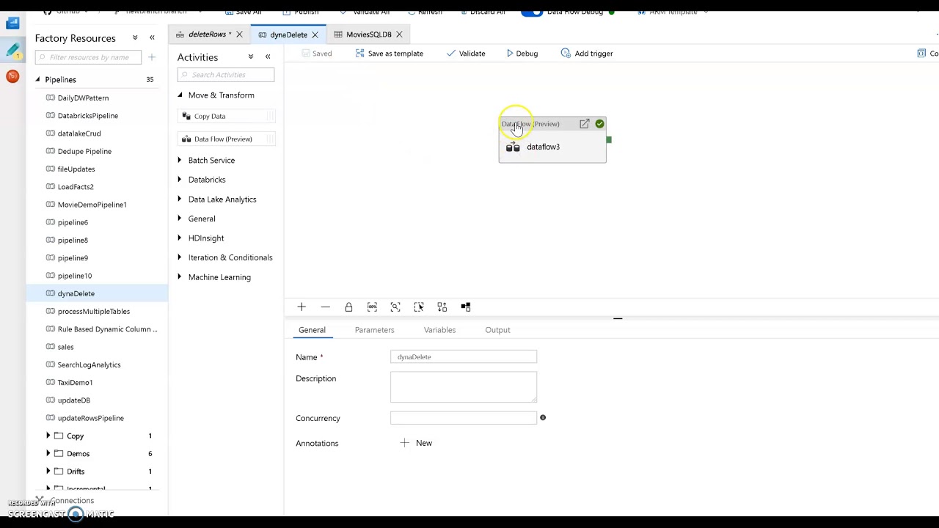This screenshot has height=528, width=939.
Task: Open the Dedupe Pipeline entry
Action: tap(84, 151)
